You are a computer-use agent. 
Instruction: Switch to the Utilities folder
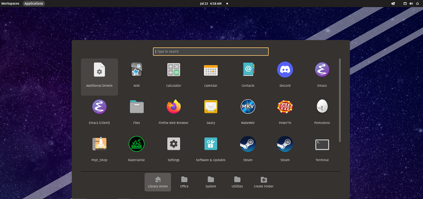click(x=237, y=182)
